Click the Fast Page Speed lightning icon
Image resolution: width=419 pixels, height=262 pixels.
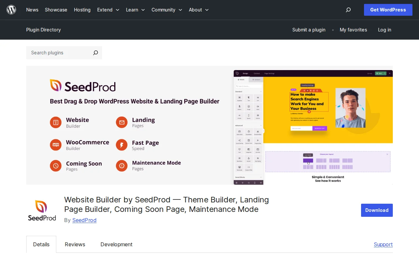click(x=121, y=144)
